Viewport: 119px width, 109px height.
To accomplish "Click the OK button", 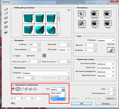I will pyautogui.click(x=82, y=104).
